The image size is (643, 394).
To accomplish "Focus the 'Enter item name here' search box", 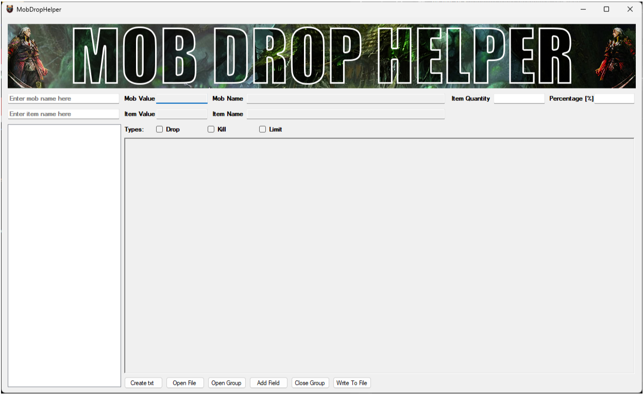I will coord(63,114).
